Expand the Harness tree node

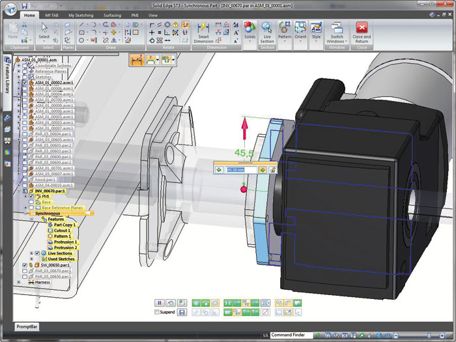pos(20,282)
